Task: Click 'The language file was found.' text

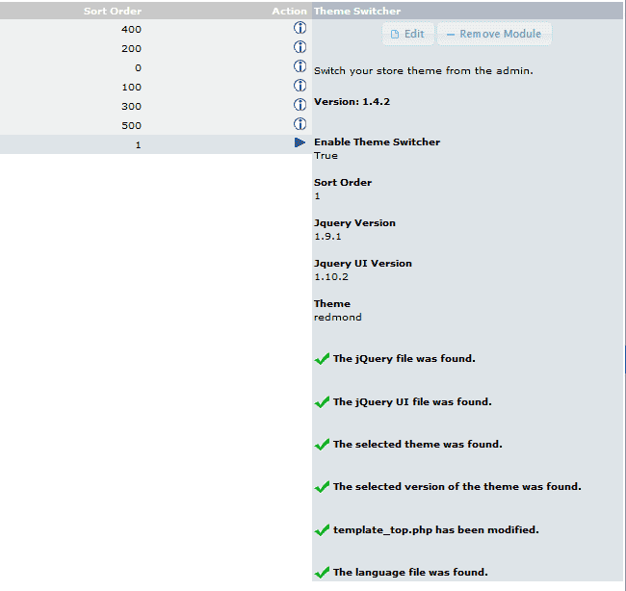Action: (410, 573)
